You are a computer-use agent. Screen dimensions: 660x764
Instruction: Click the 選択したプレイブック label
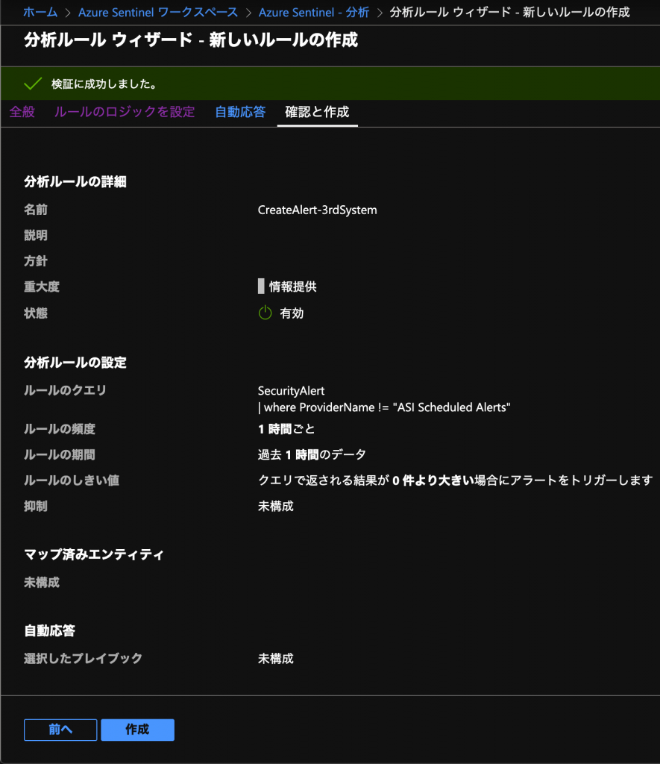[x=84, y=659]
